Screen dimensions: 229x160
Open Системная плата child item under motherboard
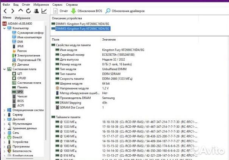[26, 83]
